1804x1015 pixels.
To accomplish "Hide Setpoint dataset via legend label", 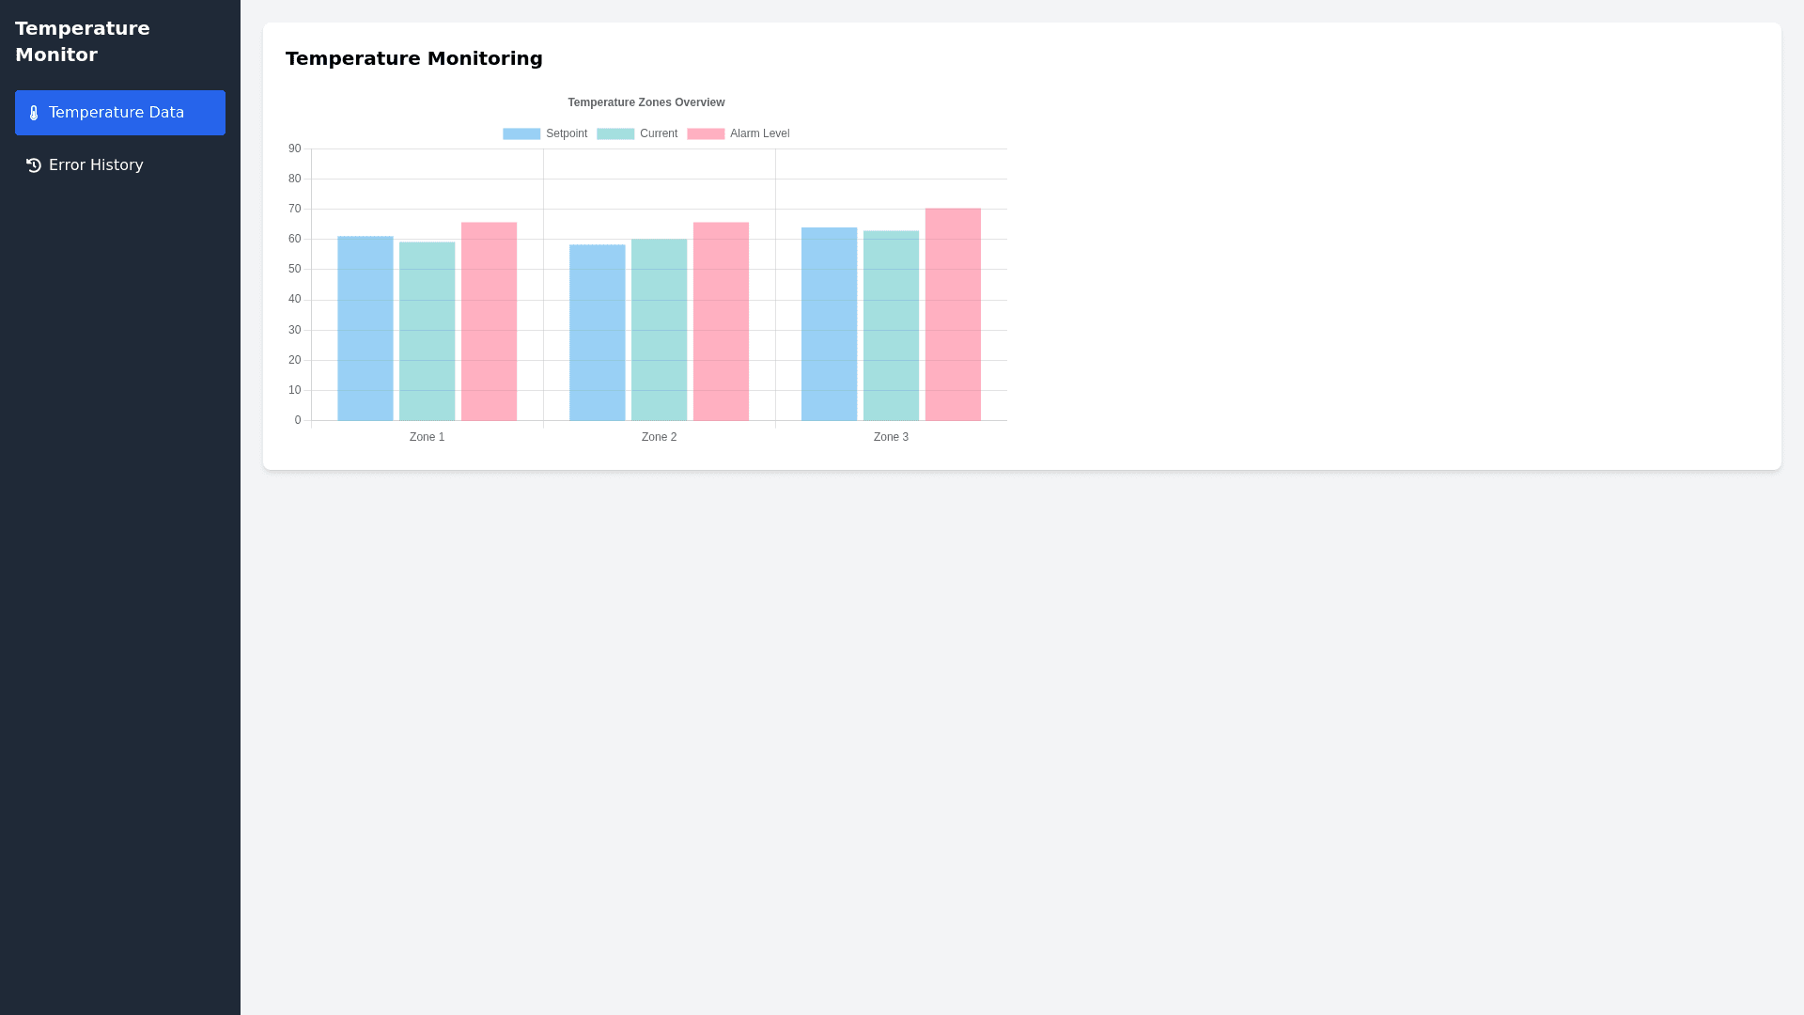I will [x=567, y=133].
